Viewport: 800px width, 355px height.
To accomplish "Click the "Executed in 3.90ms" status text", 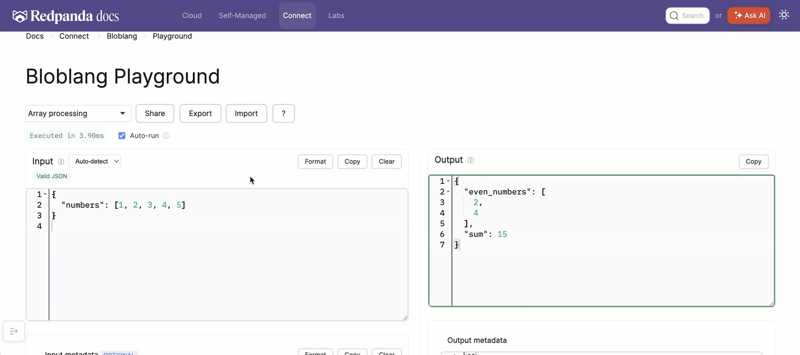I will 67,136.
